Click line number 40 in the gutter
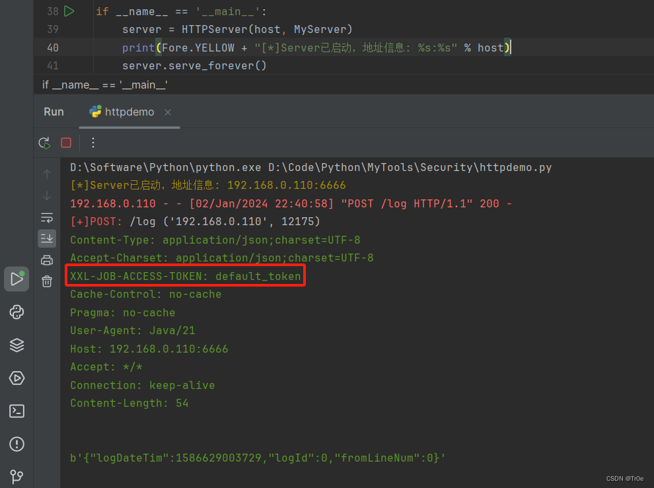 click(53, 48)
